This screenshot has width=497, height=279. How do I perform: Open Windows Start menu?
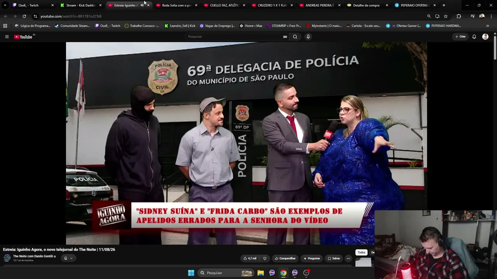click(191, 273)
